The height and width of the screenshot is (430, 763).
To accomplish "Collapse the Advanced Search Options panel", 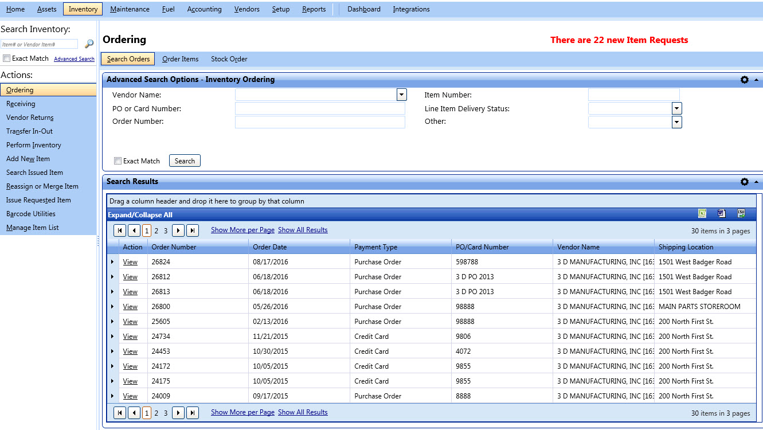I will [756, 80].
